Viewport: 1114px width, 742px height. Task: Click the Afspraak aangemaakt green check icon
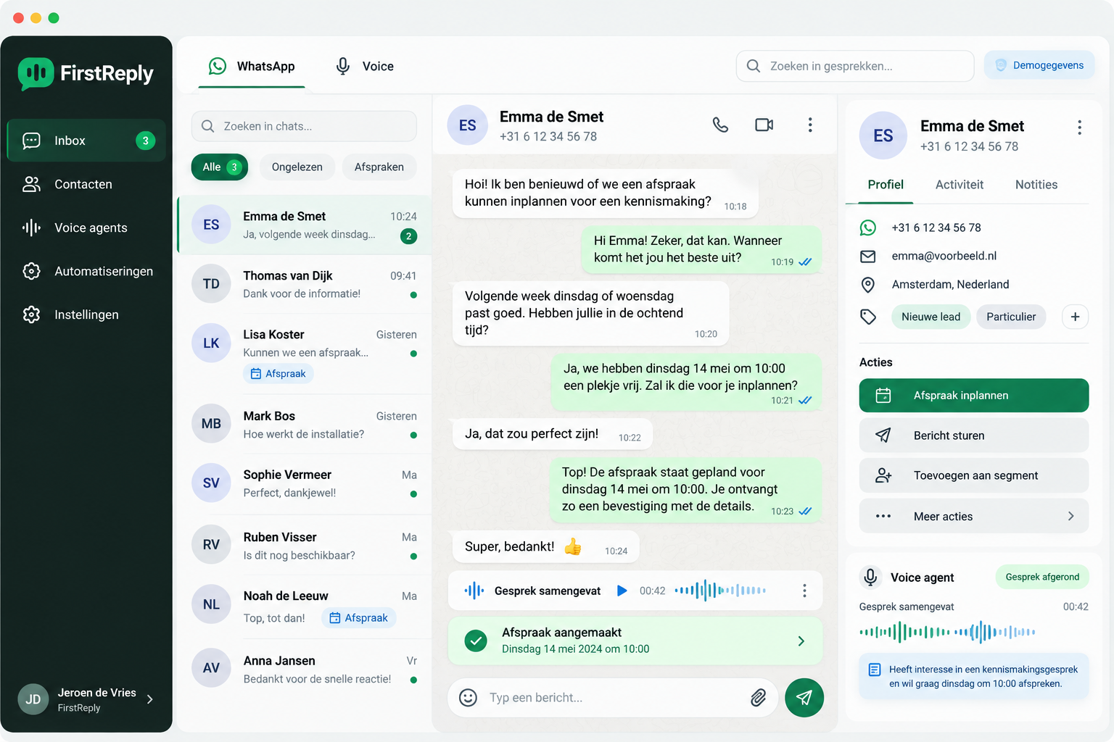pos(476,641)
